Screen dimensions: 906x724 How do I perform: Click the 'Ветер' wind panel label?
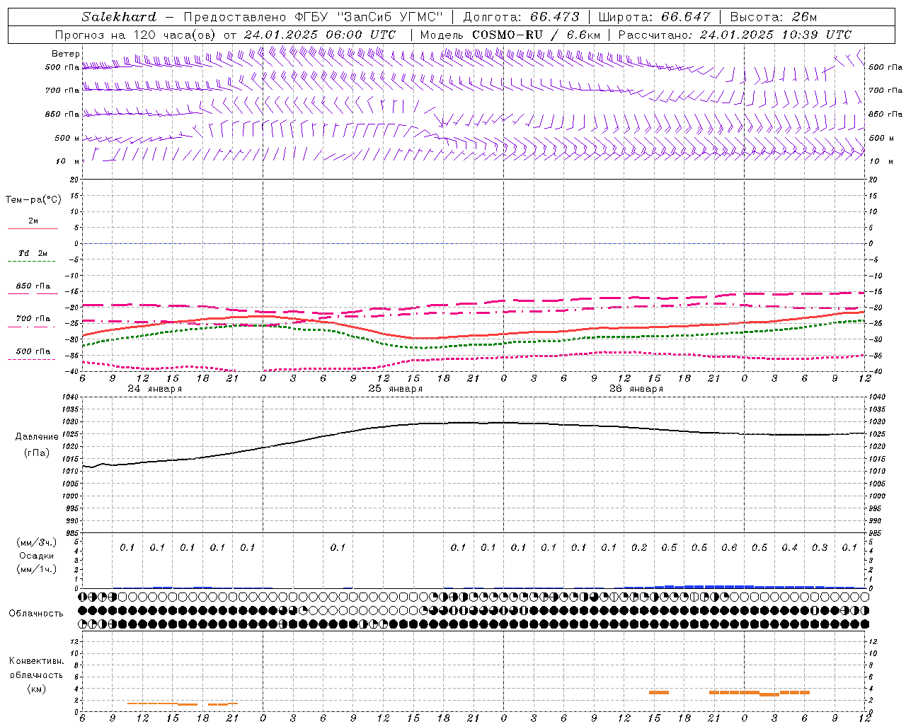[66, 54]
